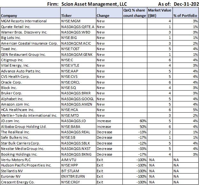The width and height of the screenshot is (199, 185).
Task: Select 'The RealReal Inc.' cell
Action: [30, 132]
